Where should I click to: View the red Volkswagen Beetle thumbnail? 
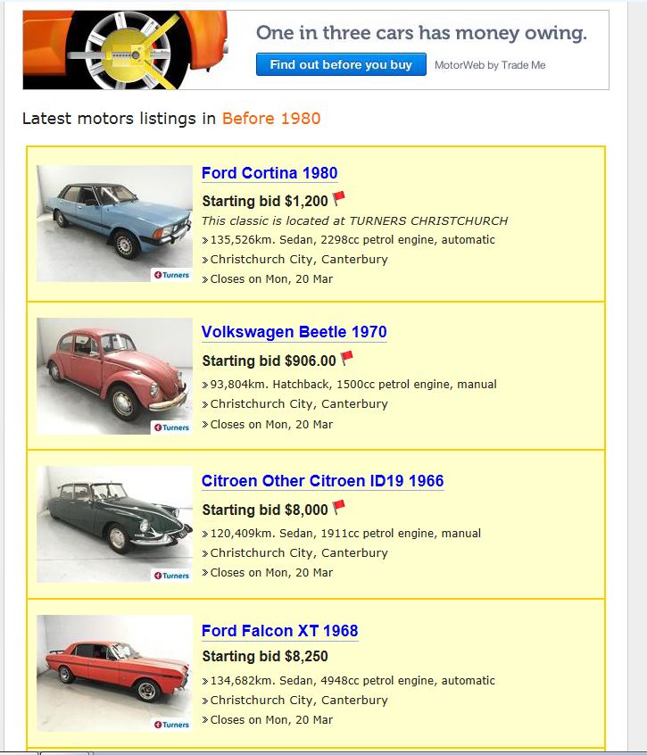point(114,376)
